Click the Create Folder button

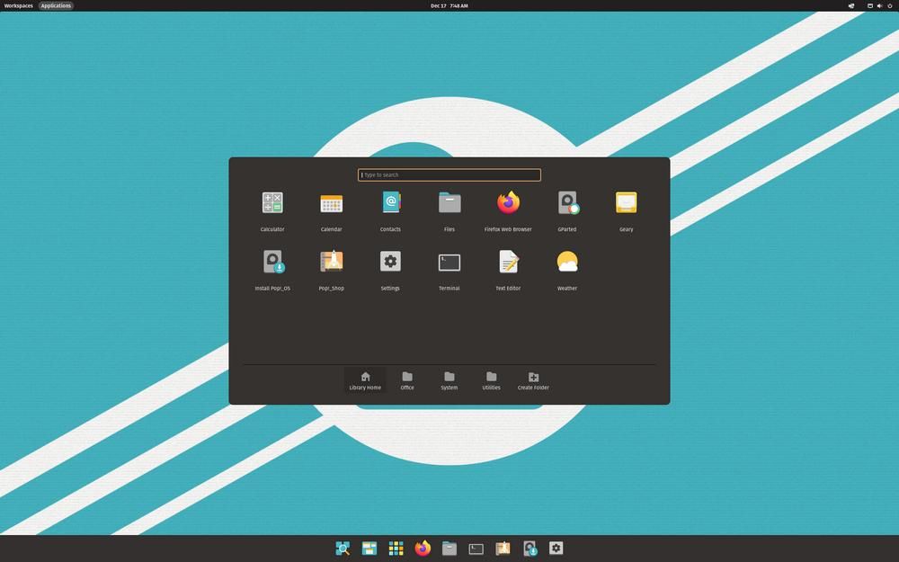[533, 379]
